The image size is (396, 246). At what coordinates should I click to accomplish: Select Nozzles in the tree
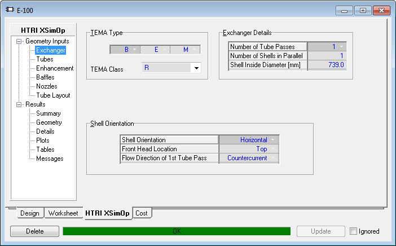tap(47, 86)
